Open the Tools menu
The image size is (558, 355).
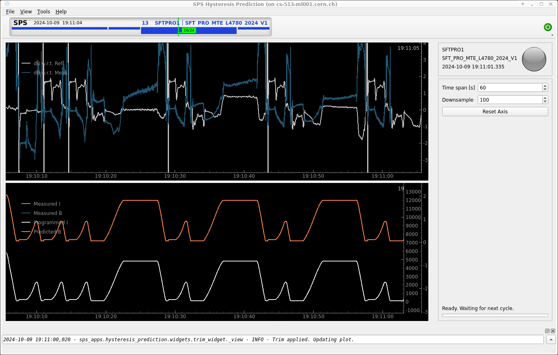(x=43, y=12)
